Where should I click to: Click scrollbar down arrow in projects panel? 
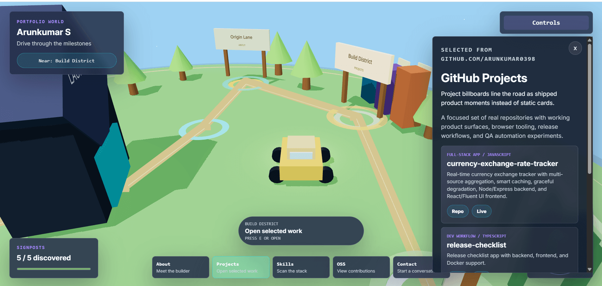589,269
